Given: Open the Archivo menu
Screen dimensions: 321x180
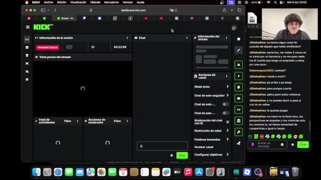Looking at the screenshot, I should tap(48, 2).
